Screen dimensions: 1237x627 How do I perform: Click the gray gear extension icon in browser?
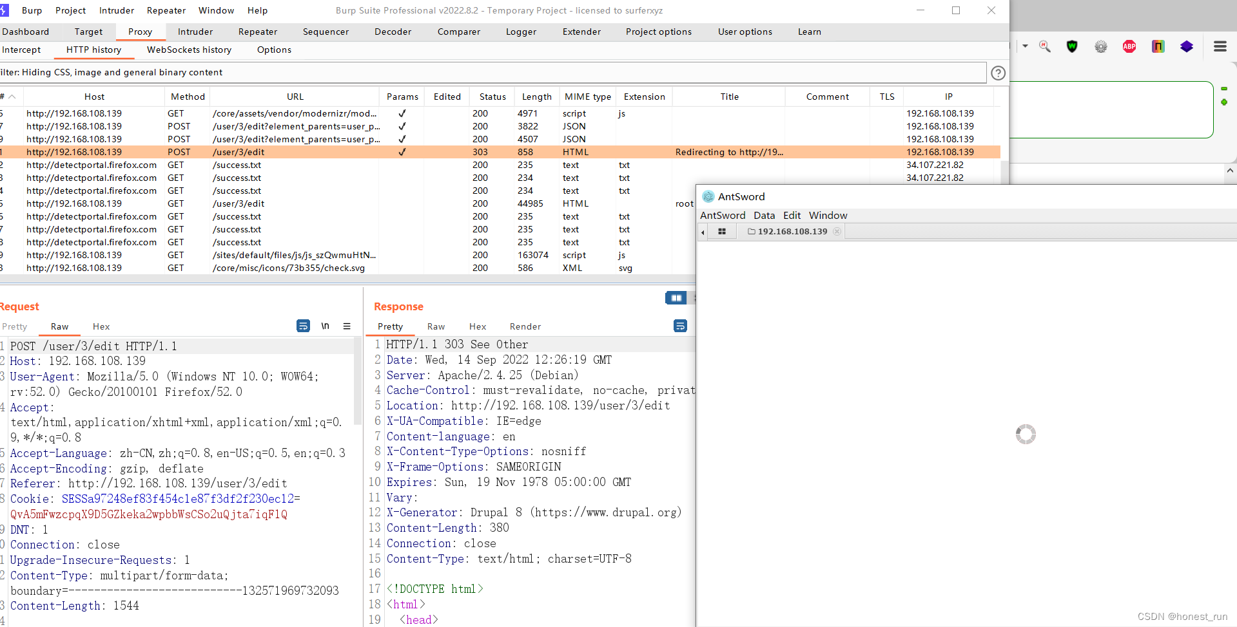pos(1101,46)
